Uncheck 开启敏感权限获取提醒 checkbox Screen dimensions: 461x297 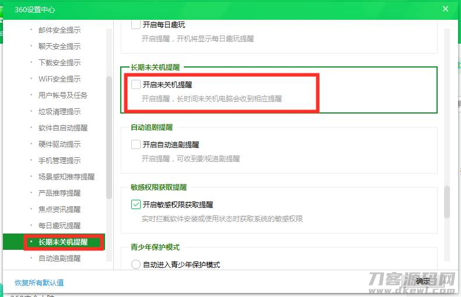136,204
